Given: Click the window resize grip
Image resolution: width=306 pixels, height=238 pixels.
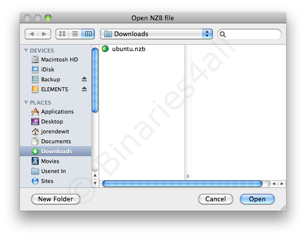Looking at the screenshot, I should click(283, 208).
